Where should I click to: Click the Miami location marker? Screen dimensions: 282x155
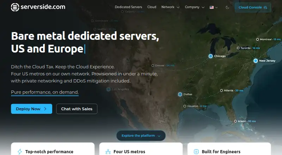click(235, 121)
